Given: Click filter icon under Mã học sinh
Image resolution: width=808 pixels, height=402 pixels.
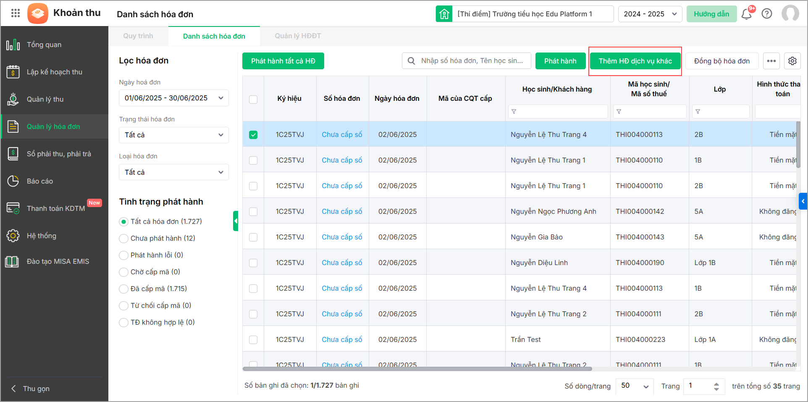Looking at the screenshot, I should click(x=619, y=112).
